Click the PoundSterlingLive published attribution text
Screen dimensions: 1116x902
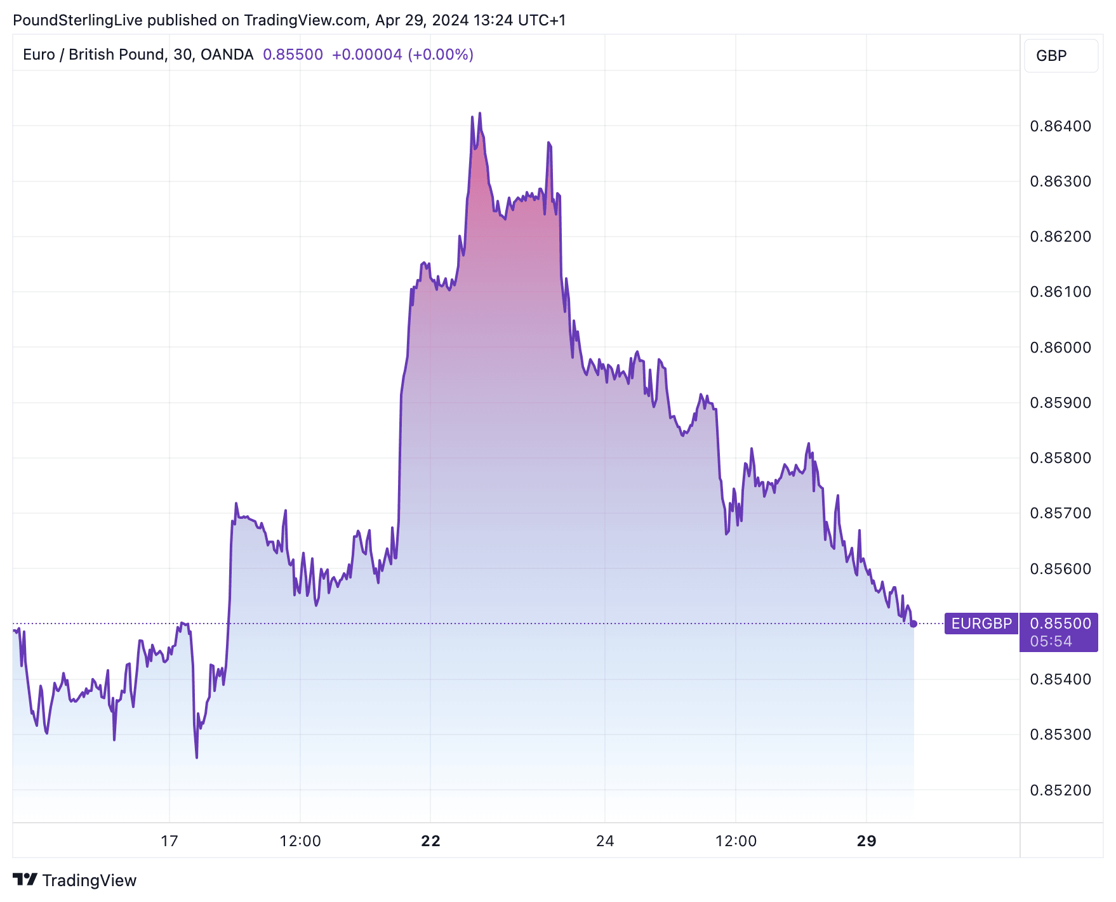pos(289,20)
